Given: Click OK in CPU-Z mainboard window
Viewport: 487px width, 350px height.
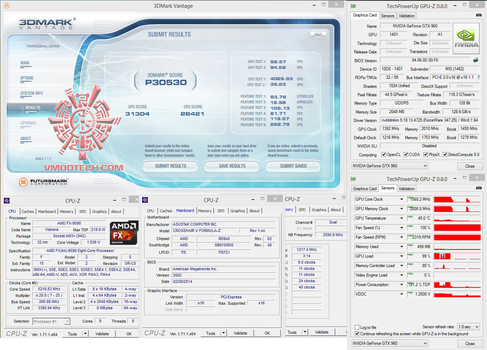Looking at the screenshot, I should pyautogui.click(x=267, y=333).
